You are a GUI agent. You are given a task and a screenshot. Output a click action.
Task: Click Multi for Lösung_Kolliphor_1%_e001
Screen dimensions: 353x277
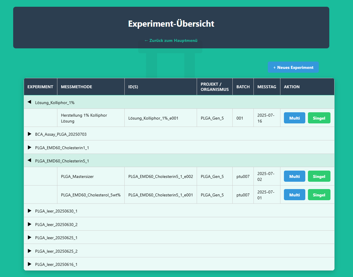[294, 118]
